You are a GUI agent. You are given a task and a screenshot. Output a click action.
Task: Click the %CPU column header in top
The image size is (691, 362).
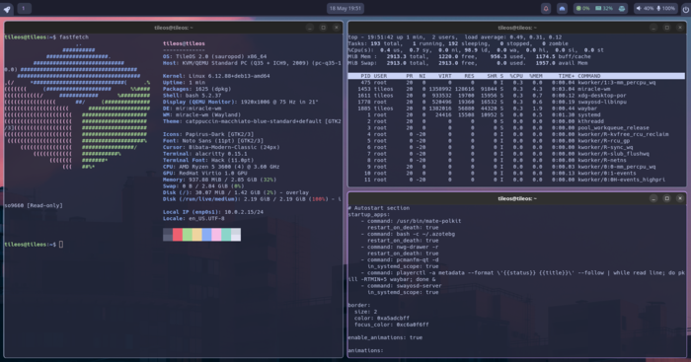[x=516, y=76]
